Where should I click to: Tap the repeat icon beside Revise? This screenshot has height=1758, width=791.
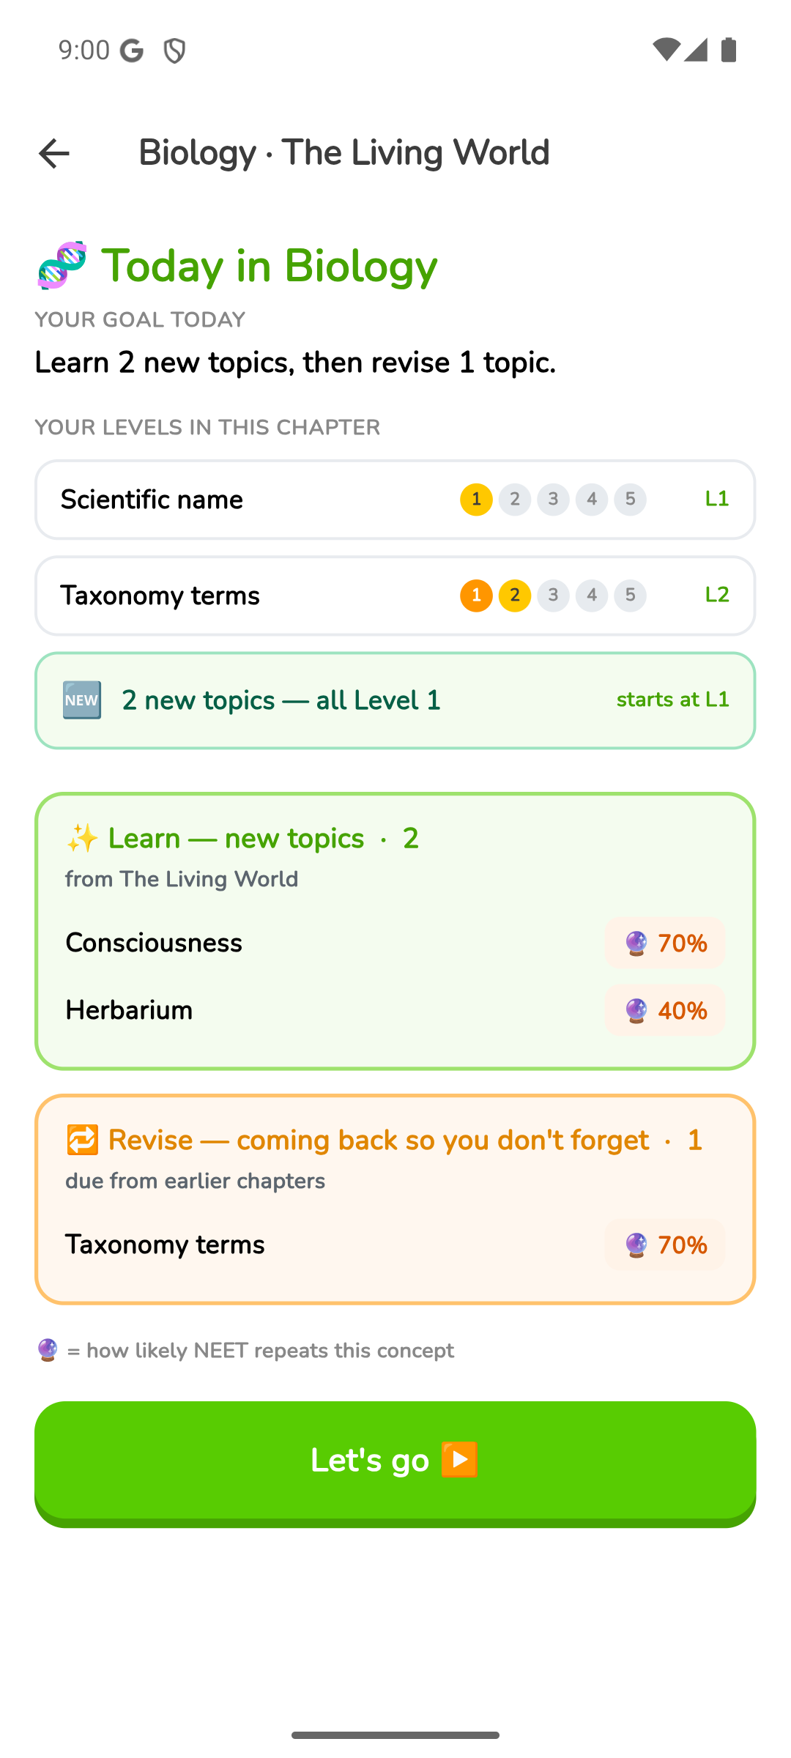[x=82, y=1141]
